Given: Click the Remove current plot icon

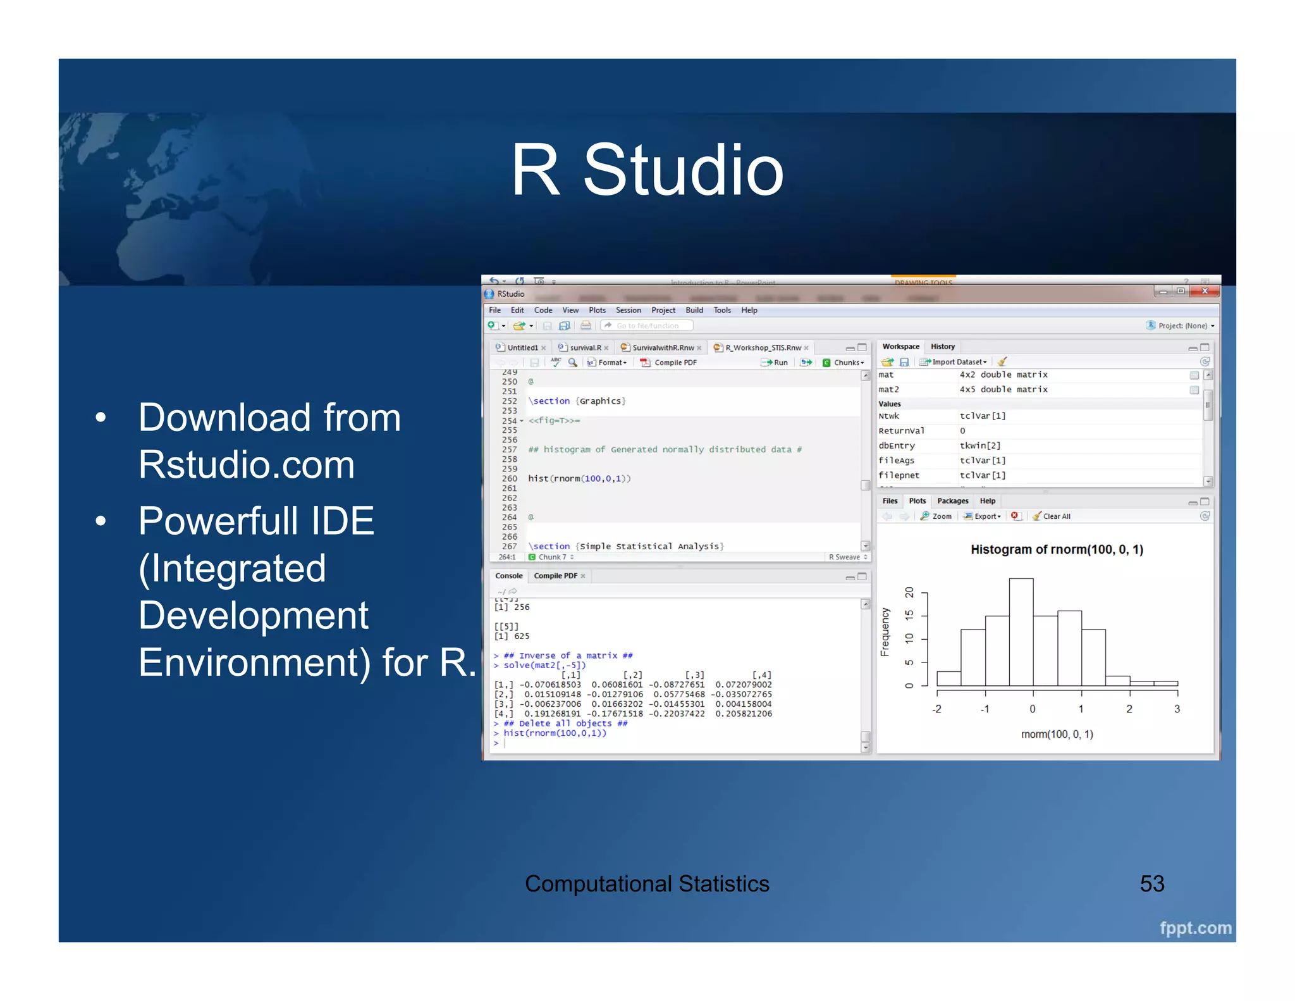Looking at the screenshot, I should coord(1015,516).
